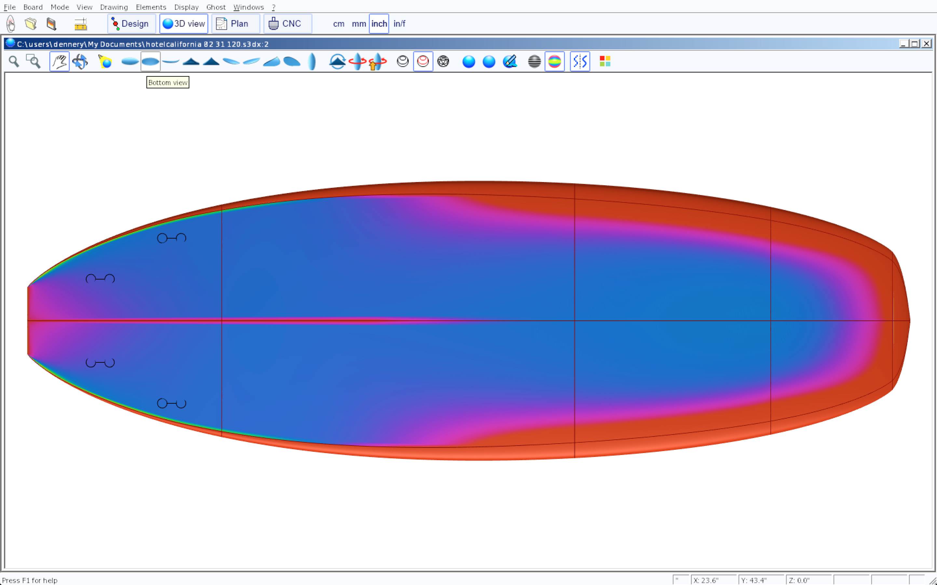Open the Elements menu
Image resolution: width=937 pixels, height=585 pixels.
pos(151,7)
